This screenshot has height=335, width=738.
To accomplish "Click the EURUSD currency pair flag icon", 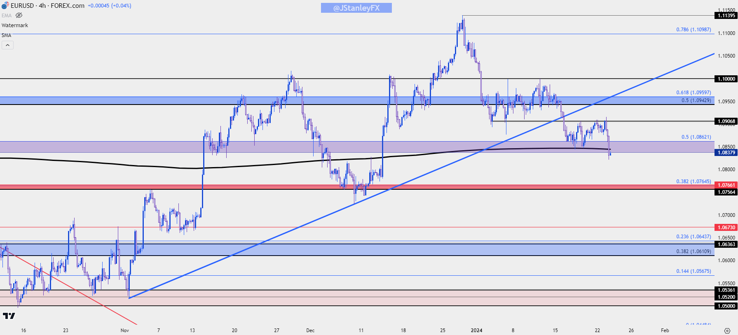I will tap(5, 6).
